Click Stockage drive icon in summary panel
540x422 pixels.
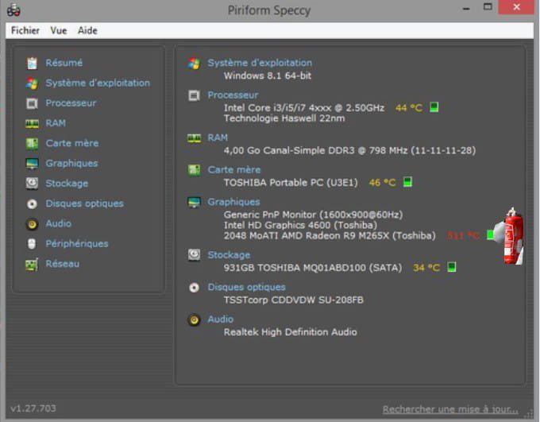coord(194,255)
